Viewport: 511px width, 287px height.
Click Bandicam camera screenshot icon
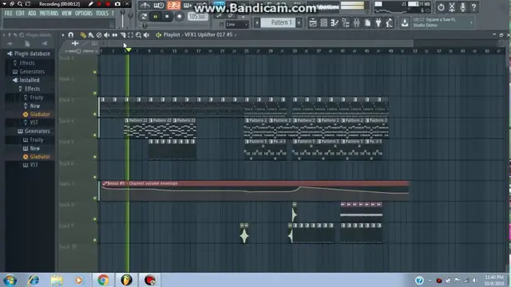pos(117,4)
